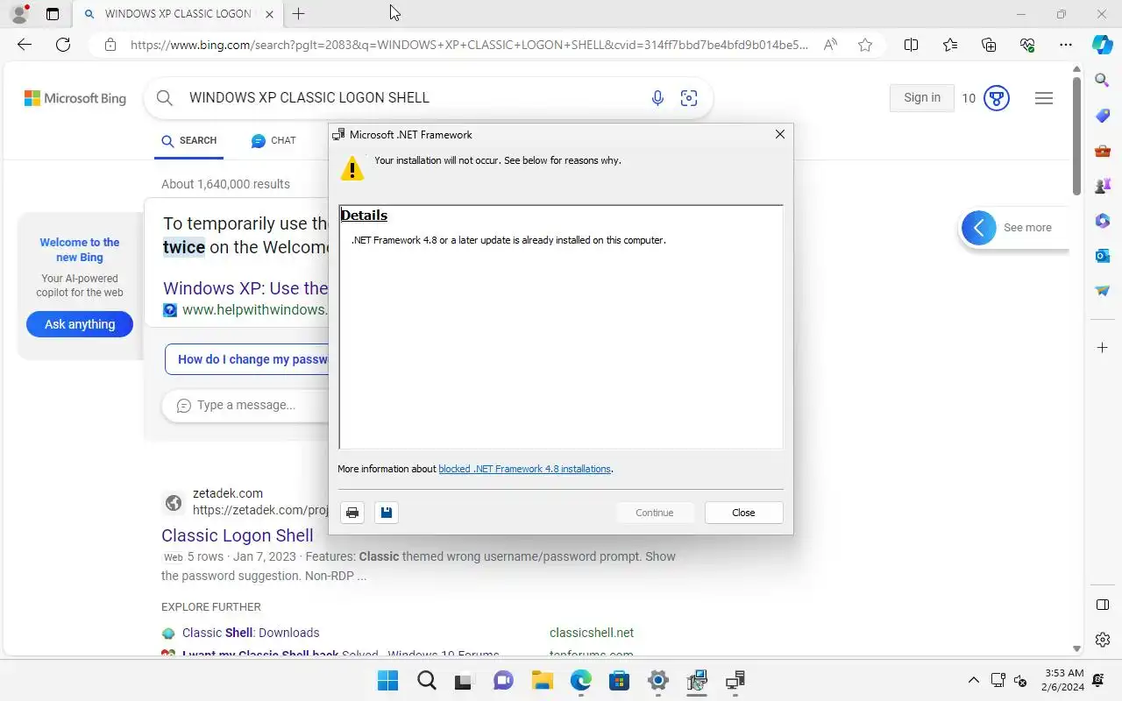Image resolution: width=1122 pixels, height=701 pixels.
Task: Open Task View on taskbar
Action: 465,681
